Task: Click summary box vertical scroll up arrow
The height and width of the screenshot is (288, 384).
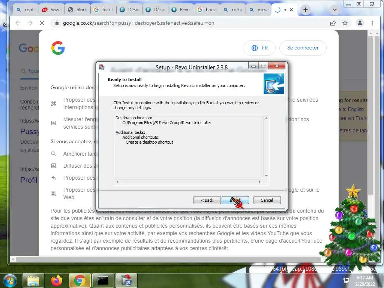Action: pyautogui.click(x=266, y=118)
